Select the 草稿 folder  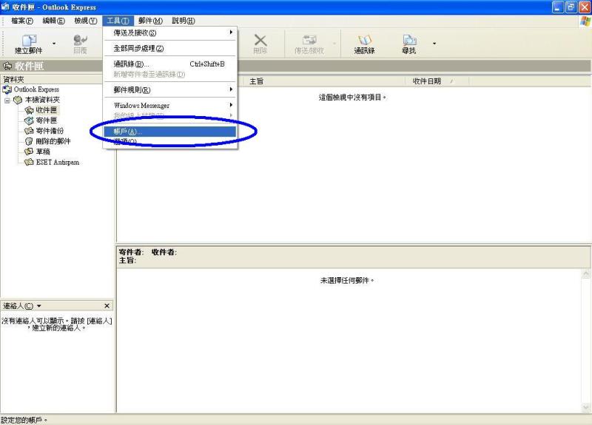[x=43, y=152]
